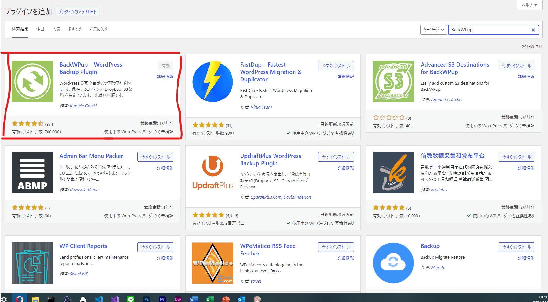Image resolution: width=548 pixels, height=302 pixels.
Task: Open author link etruel
Action: tap(256, 281)
